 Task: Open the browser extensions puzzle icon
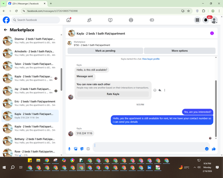click(x=203, y=11)
